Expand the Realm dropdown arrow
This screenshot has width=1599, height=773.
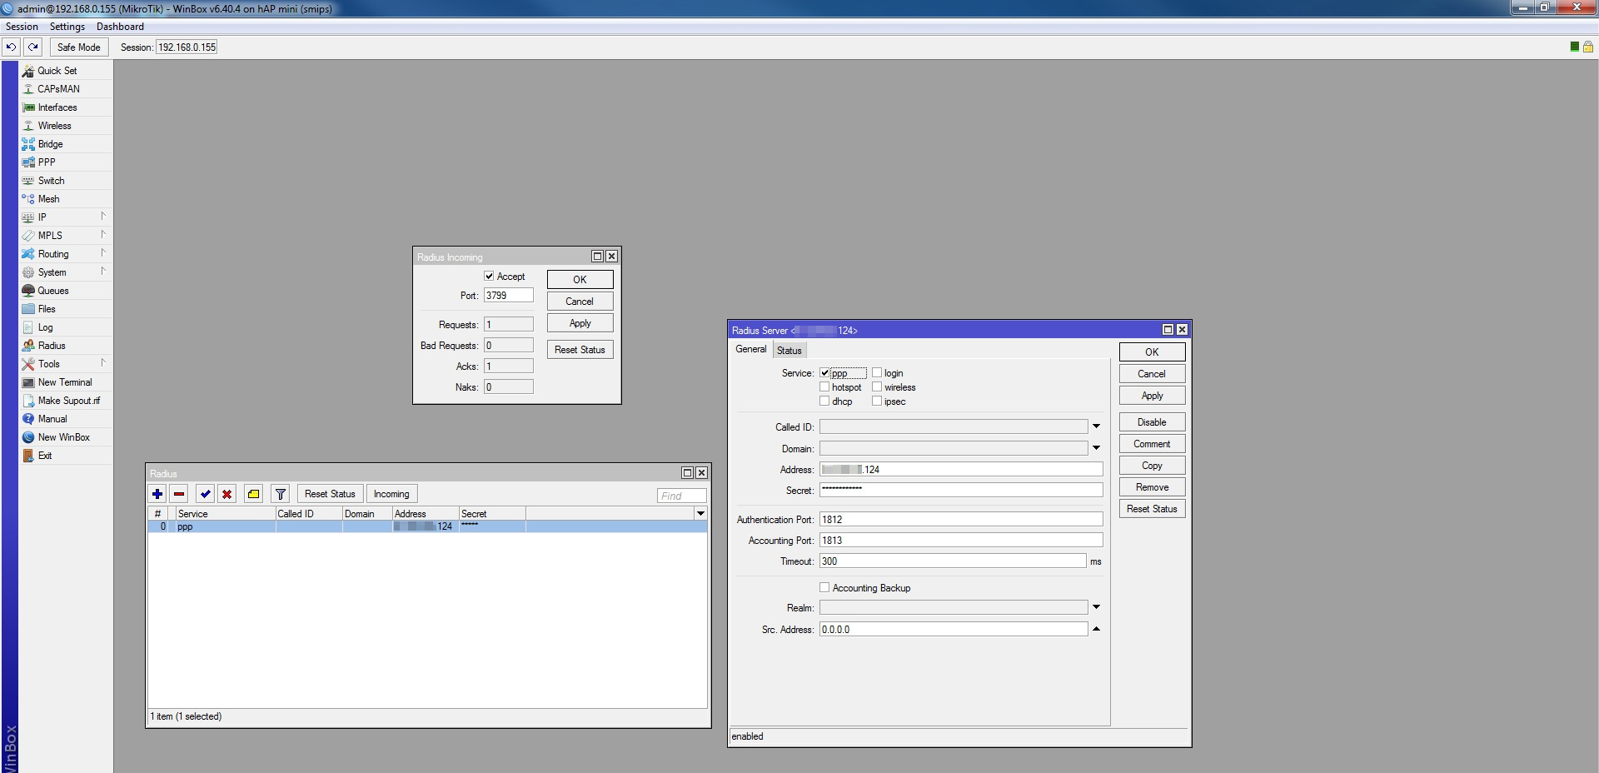1096,607
